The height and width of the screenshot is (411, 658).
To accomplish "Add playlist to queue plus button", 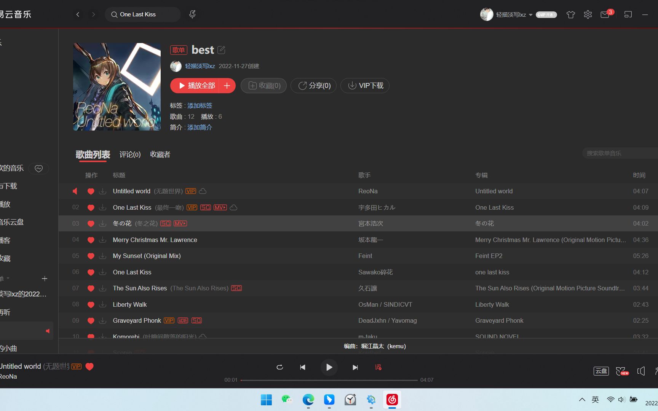I will pyautogui.click(x=227, y=86).
